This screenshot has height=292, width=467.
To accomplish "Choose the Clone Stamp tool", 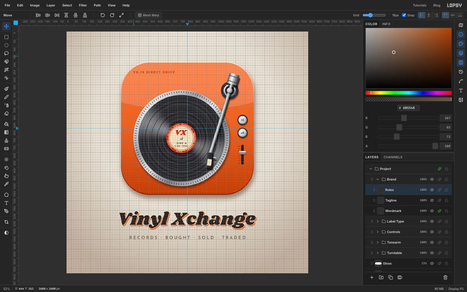I will pos(6,140).
